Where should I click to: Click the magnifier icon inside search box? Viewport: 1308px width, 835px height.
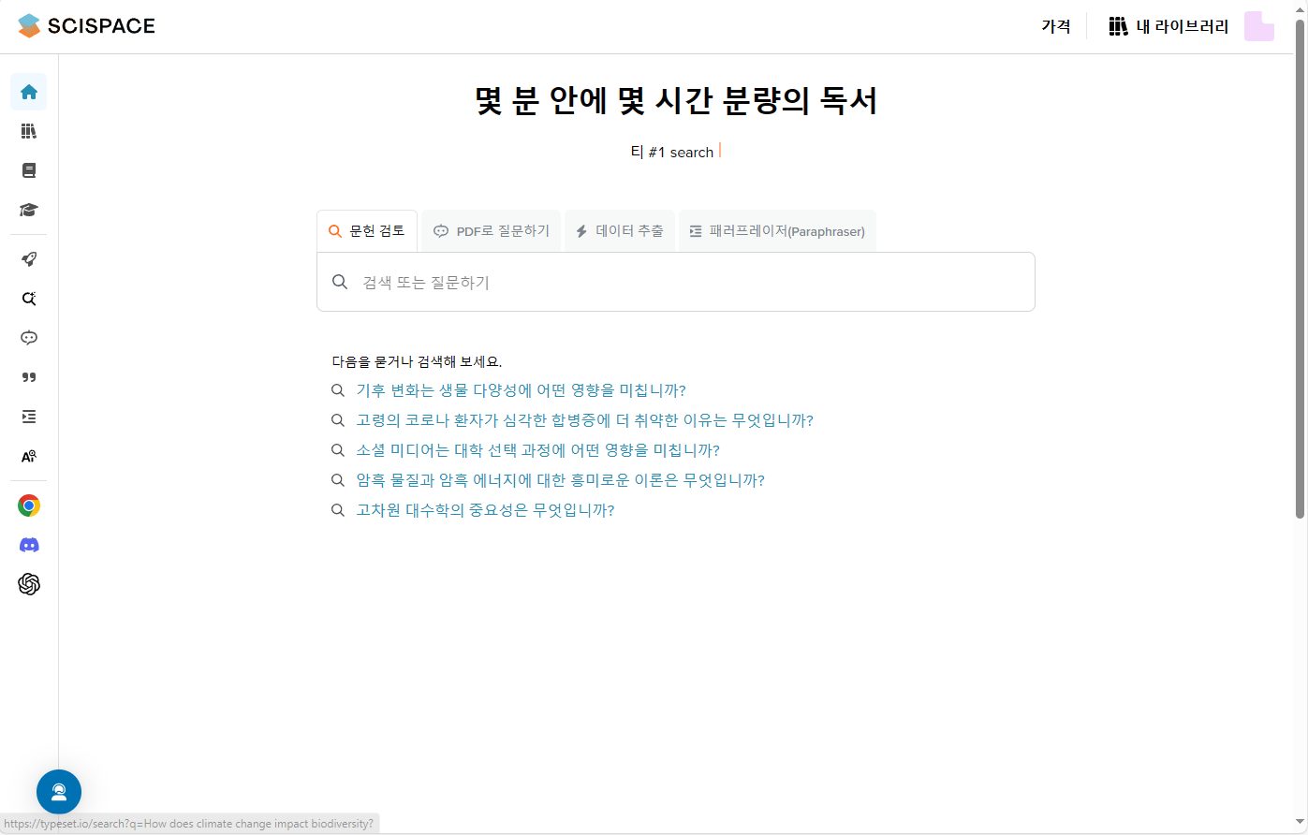pos(340,282)
